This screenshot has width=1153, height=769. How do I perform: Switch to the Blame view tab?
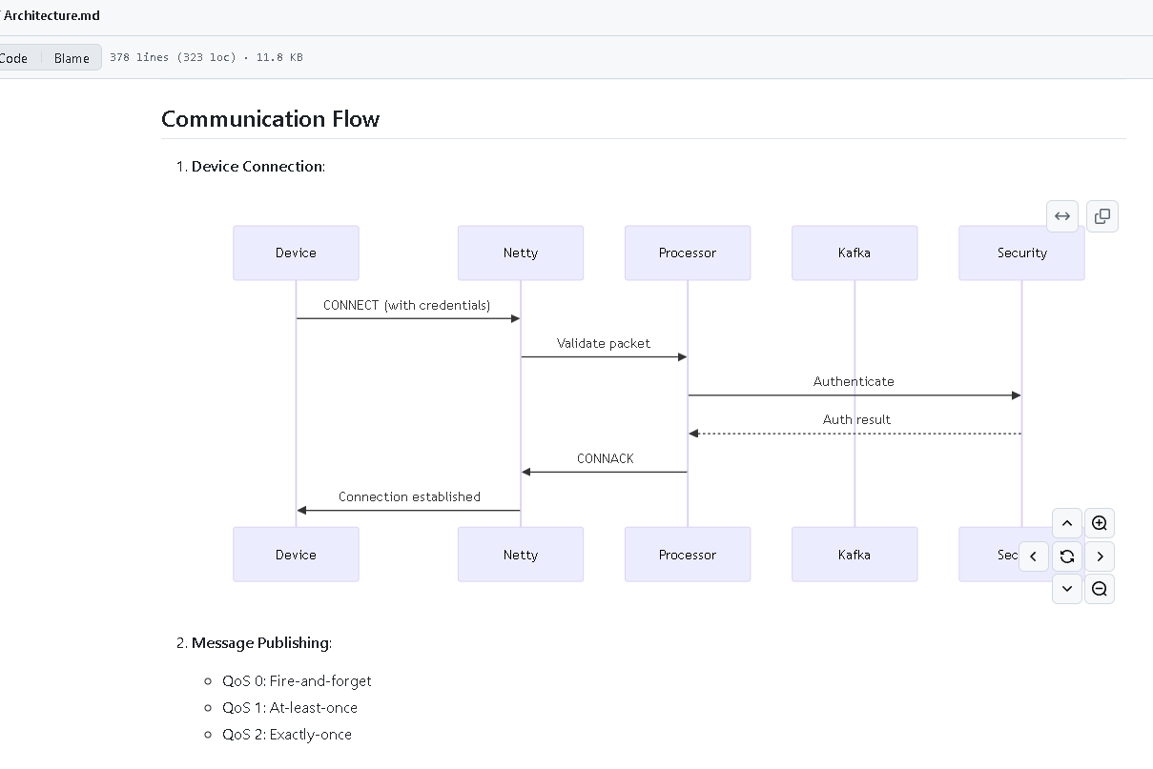pos(72,58)
